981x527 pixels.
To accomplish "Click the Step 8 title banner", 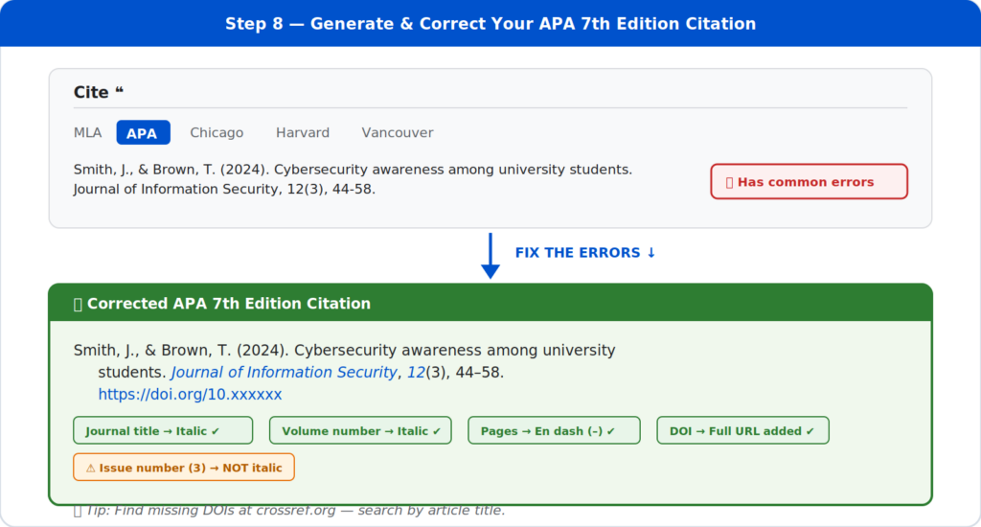I will [490, 23].
